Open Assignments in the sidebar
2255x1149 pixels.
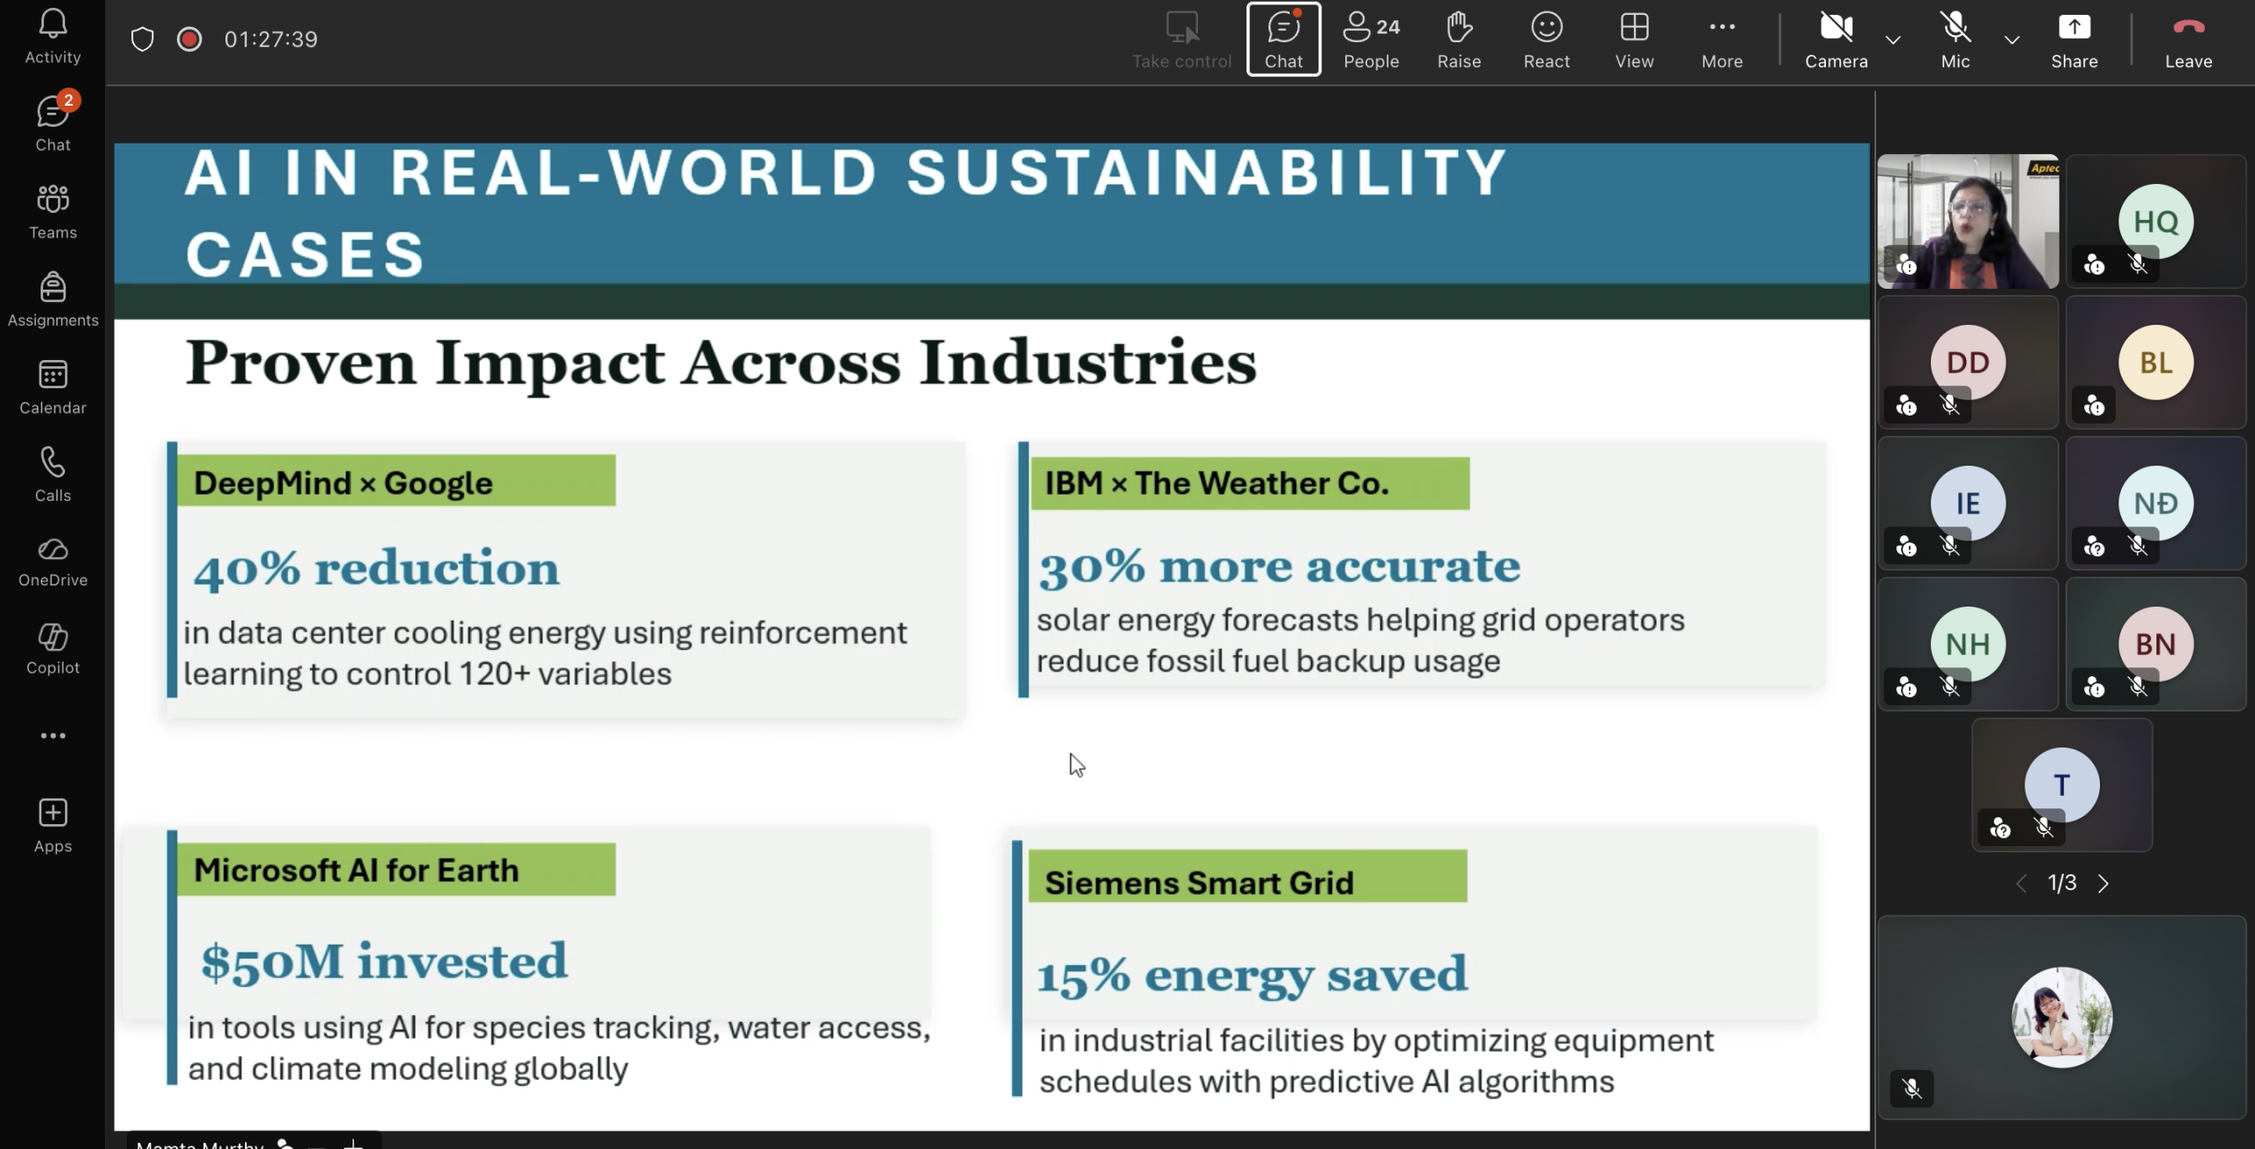(x=53, y=299)
